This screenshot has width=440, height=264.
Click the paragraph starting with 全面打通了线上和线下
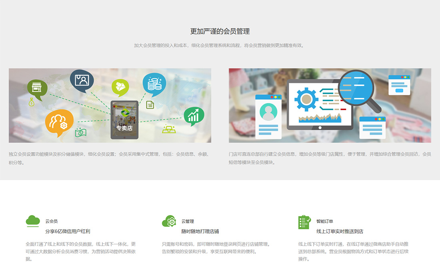pos(81,251)
